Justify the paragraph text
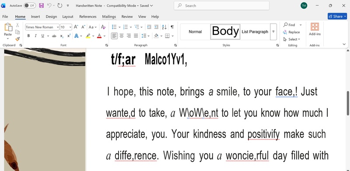Image resolution: width=350 pixels, height=171 pixels. 136,36
